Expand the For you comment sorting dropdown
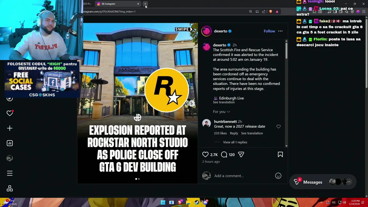 [x=221, y=112]
